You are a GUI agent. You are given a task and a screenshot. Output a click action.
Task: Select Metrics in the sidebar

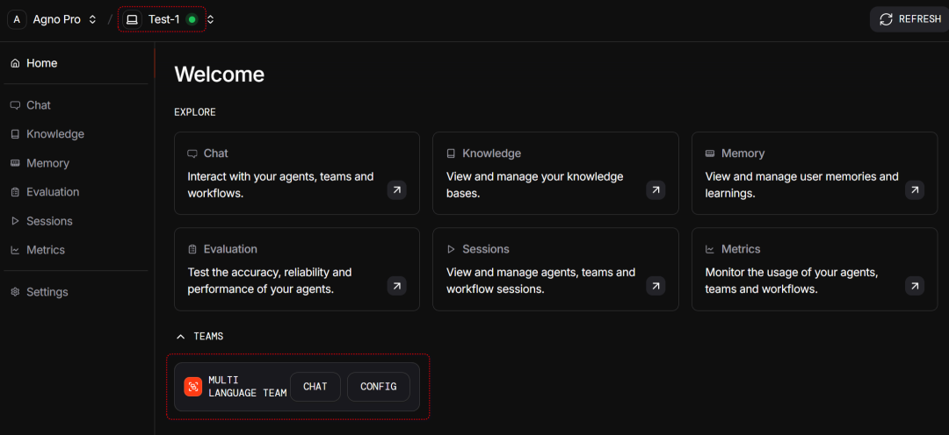(46, 250)
